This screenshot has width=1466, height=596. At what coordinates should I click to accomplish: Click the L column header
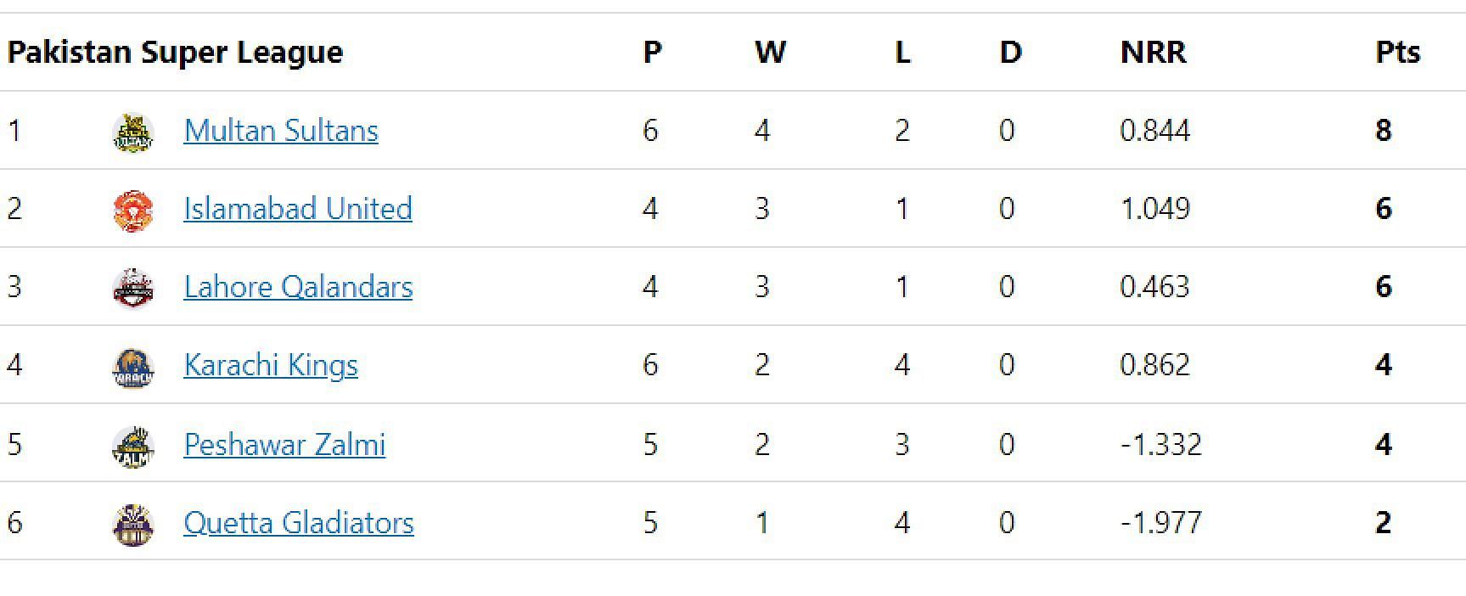click(902, 53)
